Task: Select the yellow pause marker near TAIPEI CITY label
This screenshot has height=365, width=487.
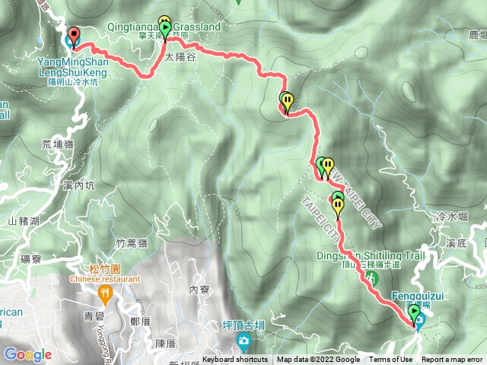Action: pyautogui.click(x=338, y=208)
